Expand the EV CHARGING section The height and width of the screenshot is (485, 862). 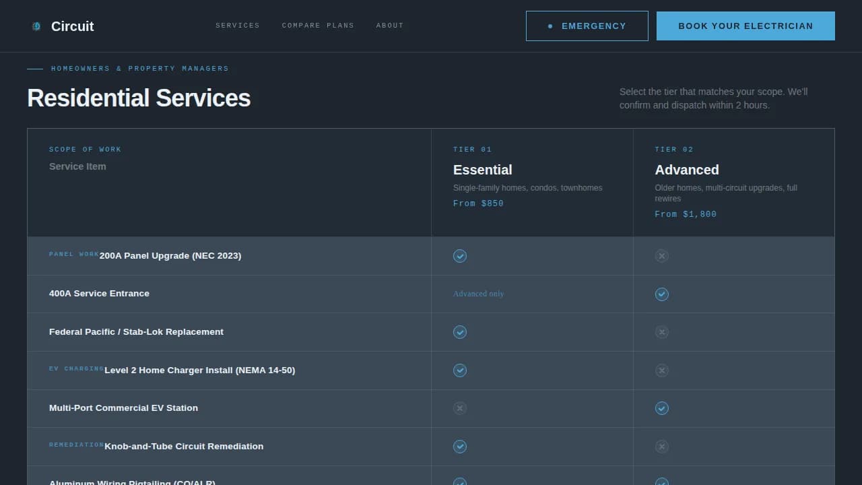[x=75, y=368]
